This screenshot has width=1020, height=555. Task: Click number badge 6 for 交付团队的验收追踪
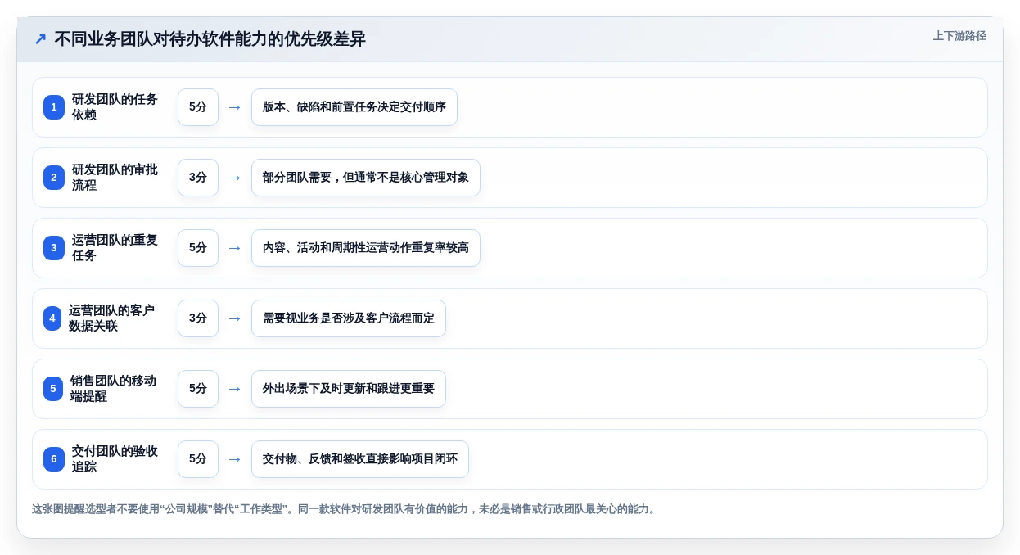[54, 459]
